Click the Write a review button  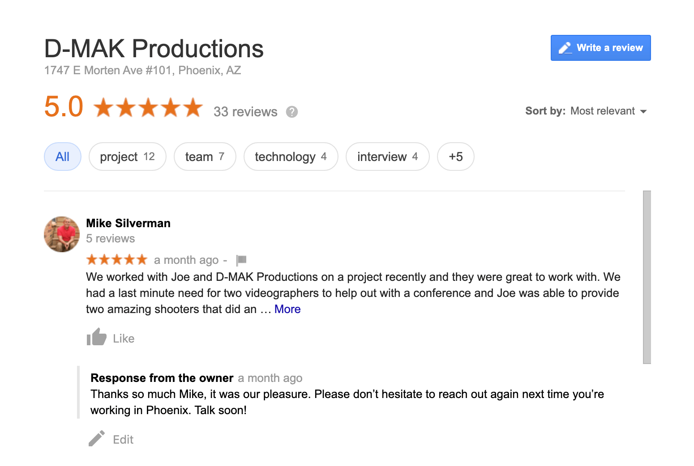600,48
